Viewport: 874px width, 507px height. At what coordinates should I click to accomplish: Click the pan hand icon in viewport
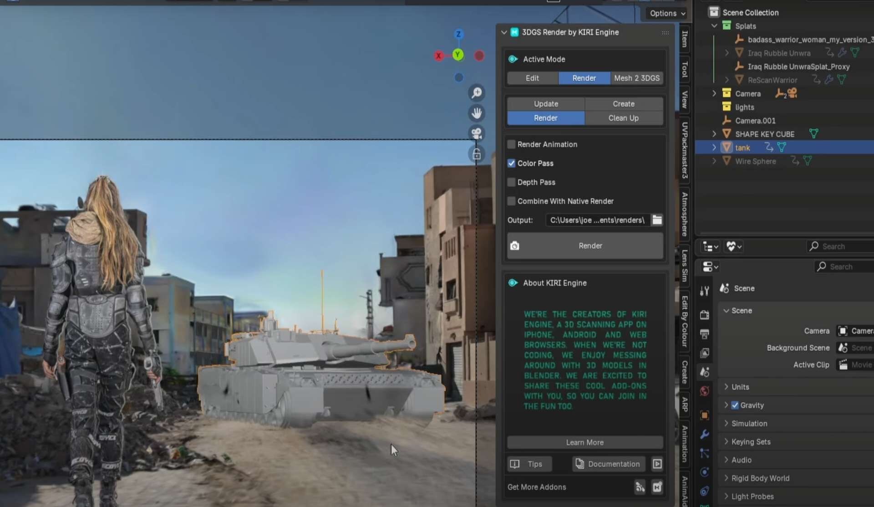pos(477,113)
